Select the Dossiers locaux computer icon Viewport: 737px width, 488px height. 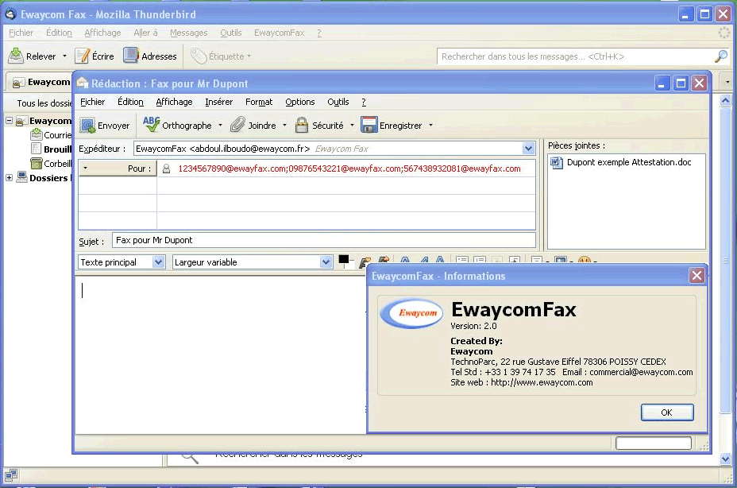point(21,177)
